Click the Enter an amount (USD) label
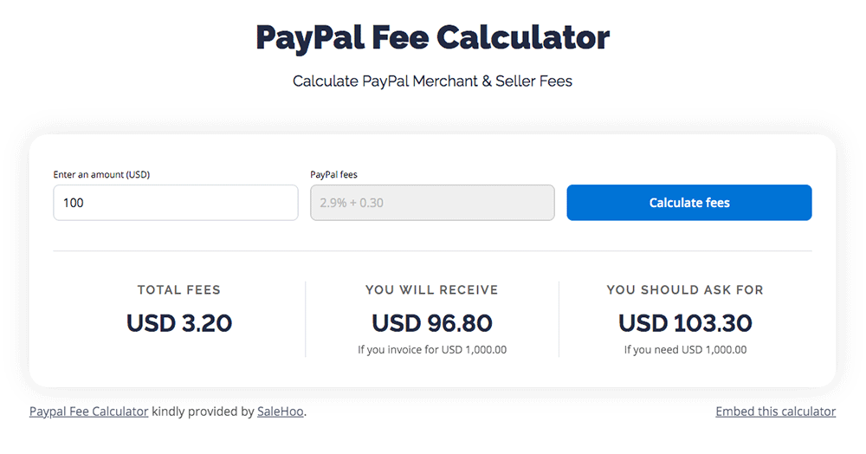 point(101,175)
